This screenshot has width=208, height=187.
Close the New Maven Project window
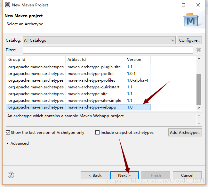[198, 5]
